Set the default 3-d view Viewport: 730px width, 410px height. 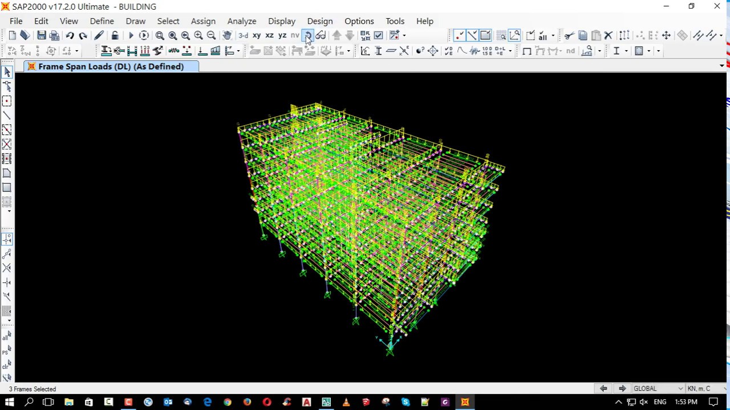(x=244, y=35)
